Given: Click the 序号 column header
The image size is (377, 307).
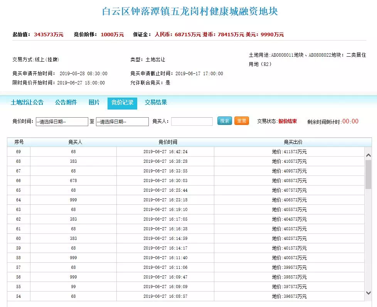Looking at the screenshot, I should point(19,142).
